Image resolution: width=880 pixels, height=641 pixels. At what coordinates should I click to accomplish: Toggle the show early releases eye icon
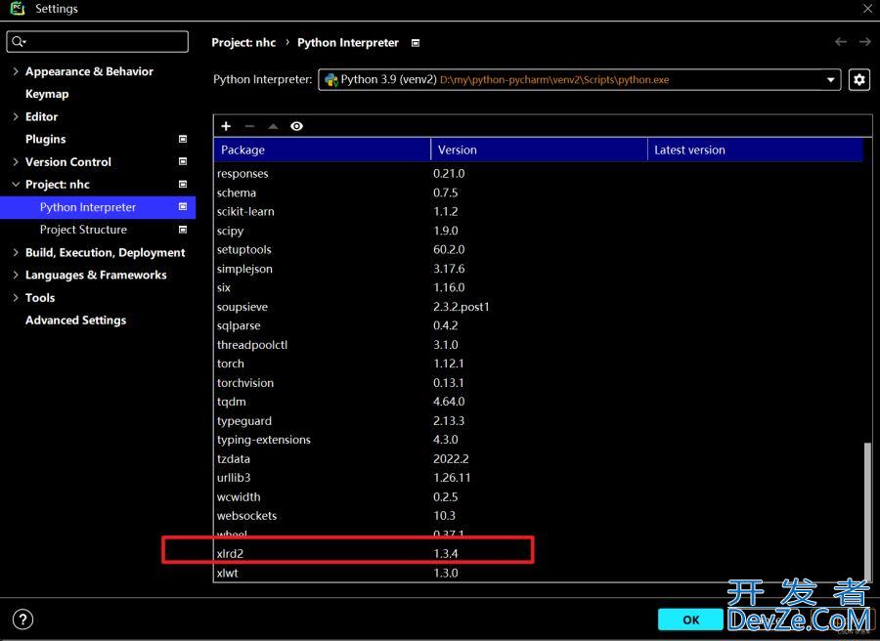(297, 126)
